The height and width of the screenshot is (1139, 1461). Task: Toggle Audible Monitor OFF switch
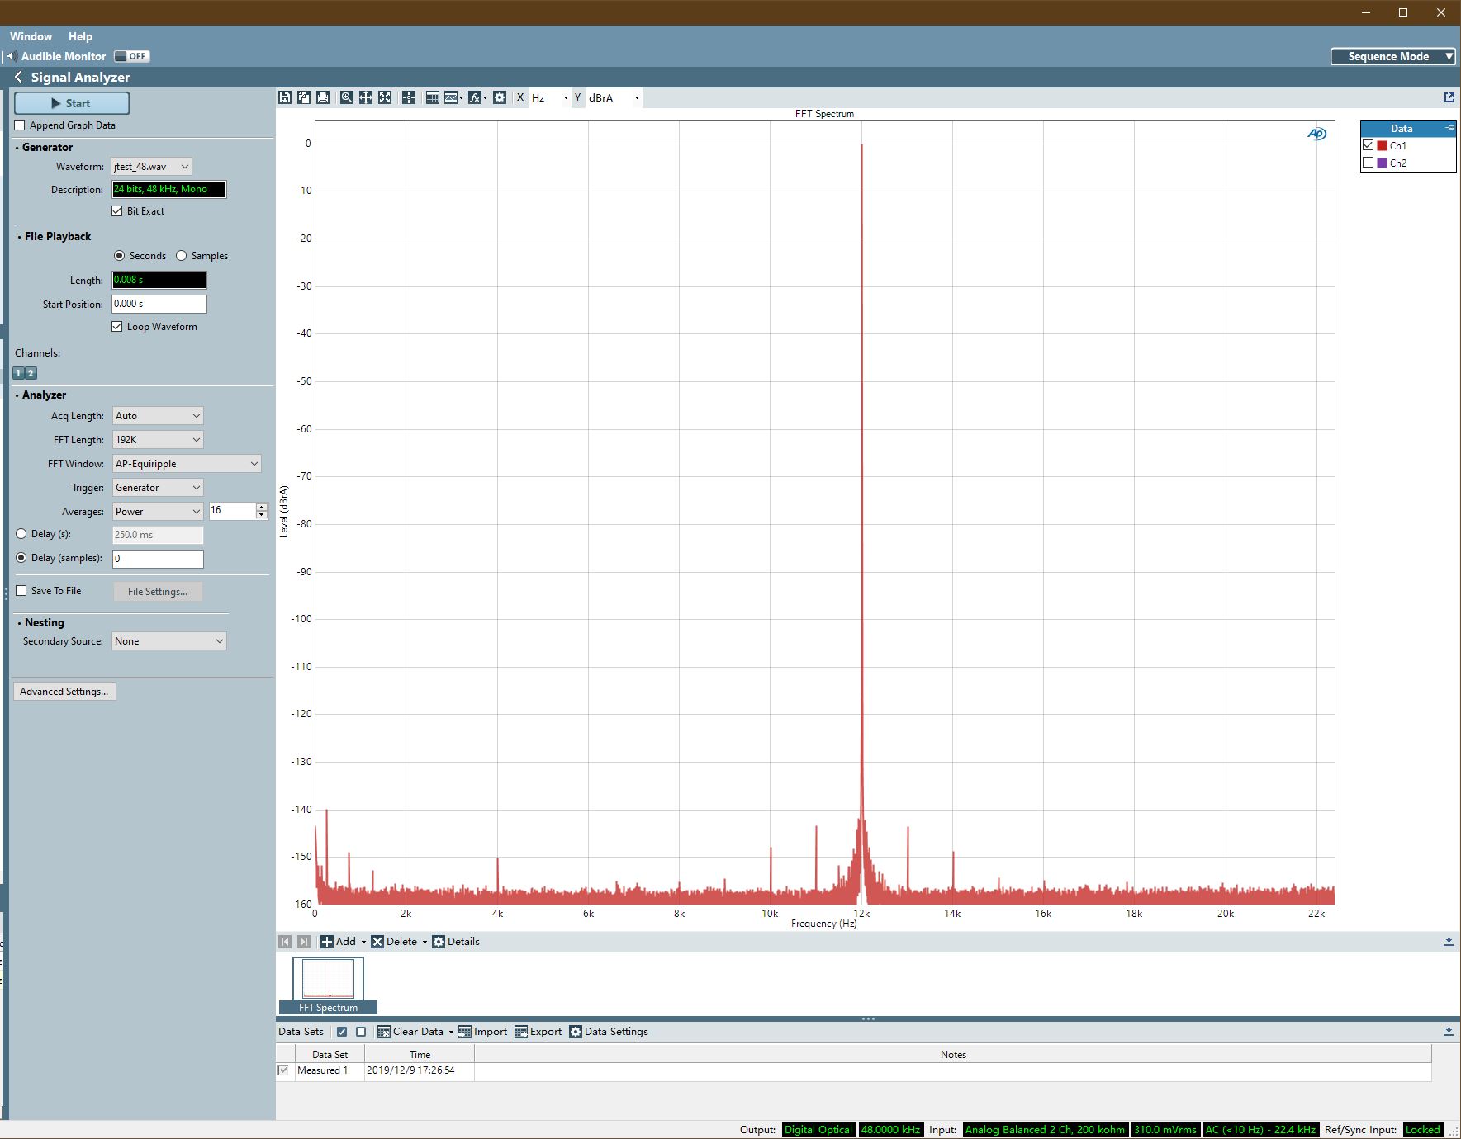pos(132,56)
